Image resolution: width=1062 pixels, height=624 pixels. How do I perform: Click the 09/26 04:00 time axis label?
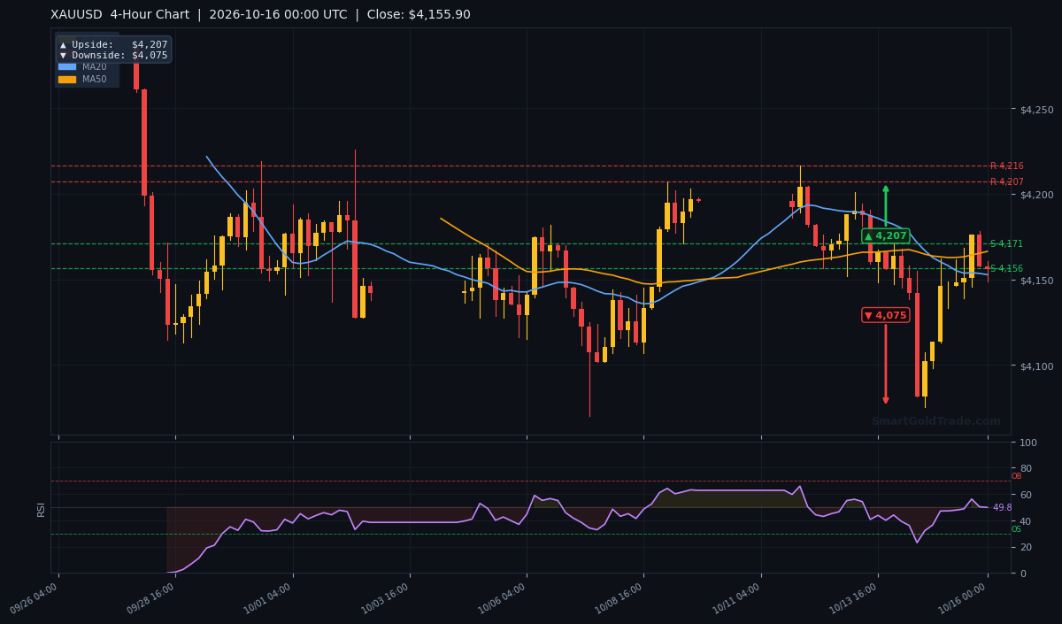tap(35, 598)
